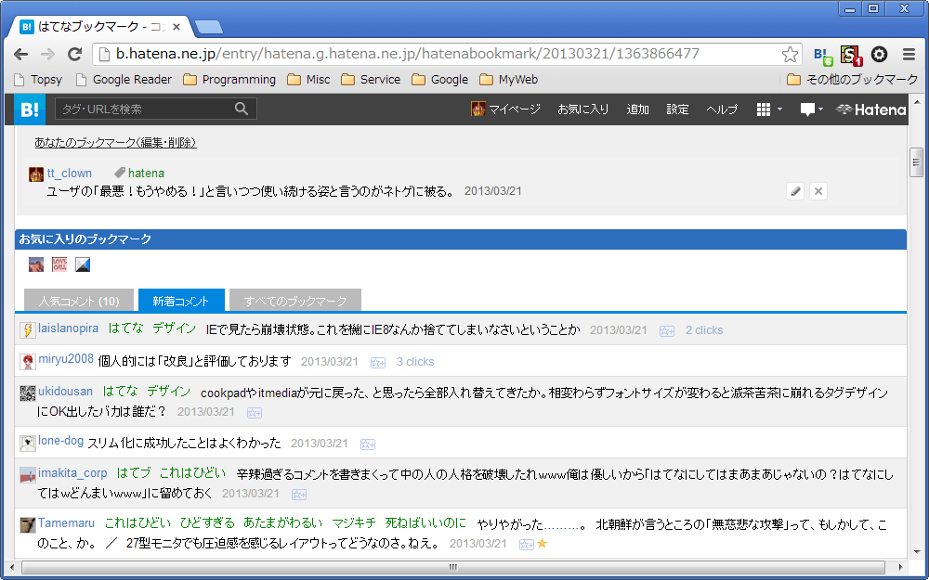The image size is (929, 580).
Task: Switch to 人気コメント (10) tab
Action: coord(79,301)
